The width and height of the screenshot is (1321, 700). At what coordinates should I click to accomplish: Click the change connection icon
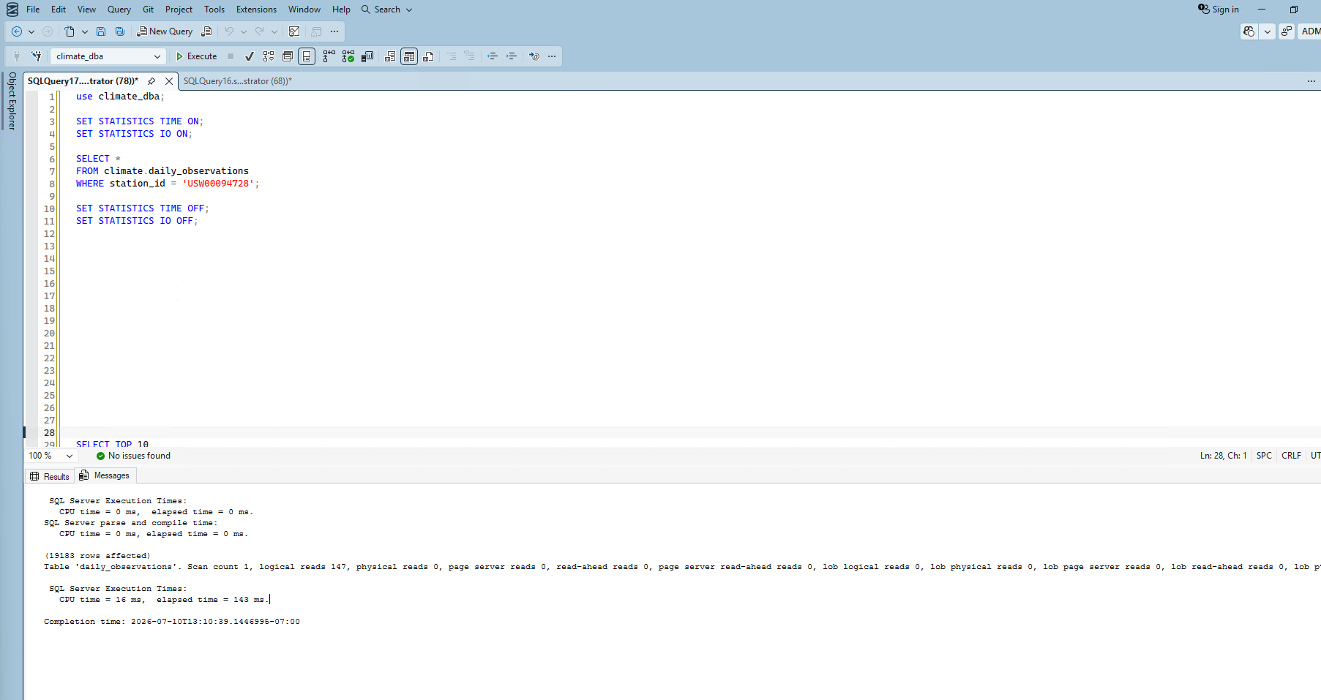pyautogui.click(x=36, y=56)
